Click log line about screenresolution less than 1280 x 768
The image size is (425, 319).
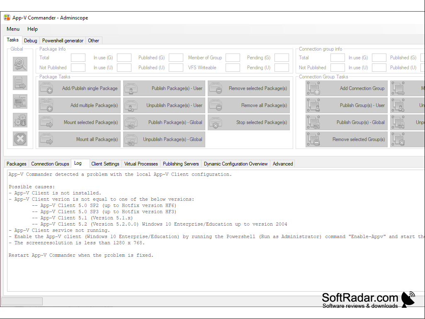[x=77, y=243]
